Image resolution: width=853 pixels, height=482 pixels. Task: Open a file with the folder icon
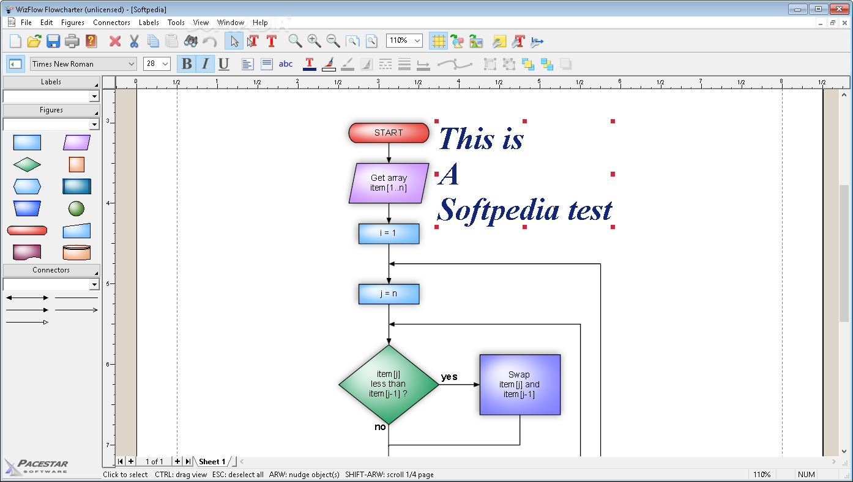coord(34,42)
